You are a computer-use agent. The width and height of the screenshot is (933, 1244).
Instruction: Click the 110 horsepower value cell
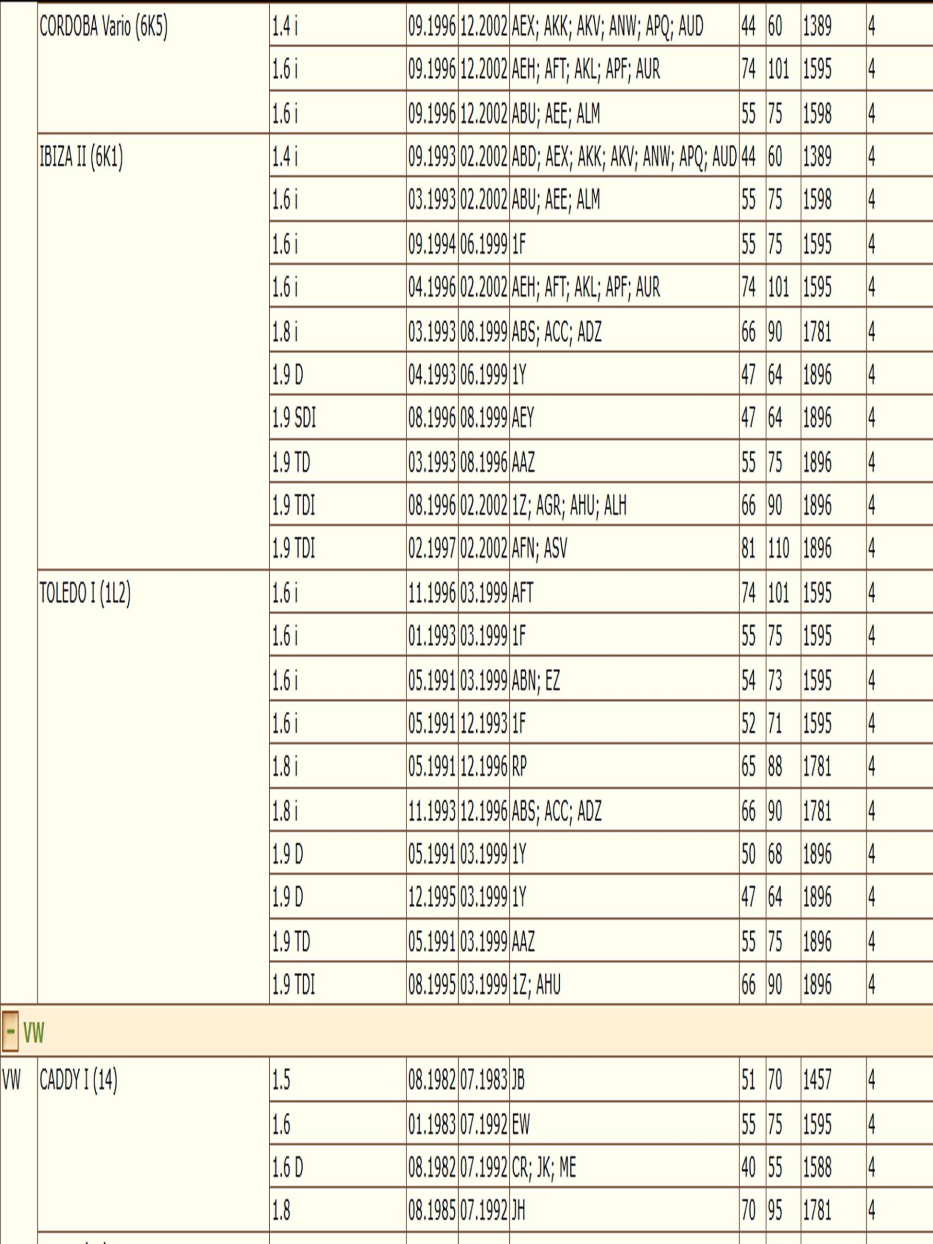coord(779,548)
